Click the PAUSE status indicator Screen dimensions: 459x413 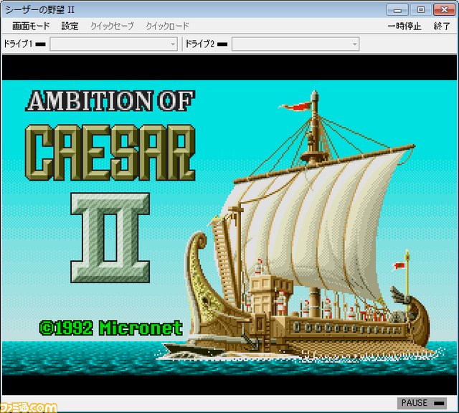422,403
